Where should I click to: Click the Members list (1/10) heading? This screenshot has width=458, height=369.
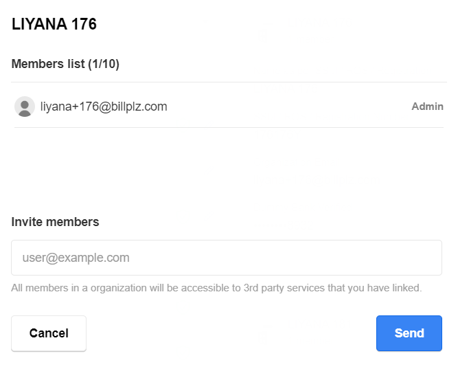pyautogui.click(x=65, y=65)
